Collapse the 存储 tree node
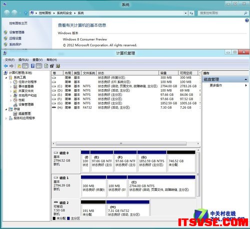This screenshot has width=250, height=229. click(6, 109)
